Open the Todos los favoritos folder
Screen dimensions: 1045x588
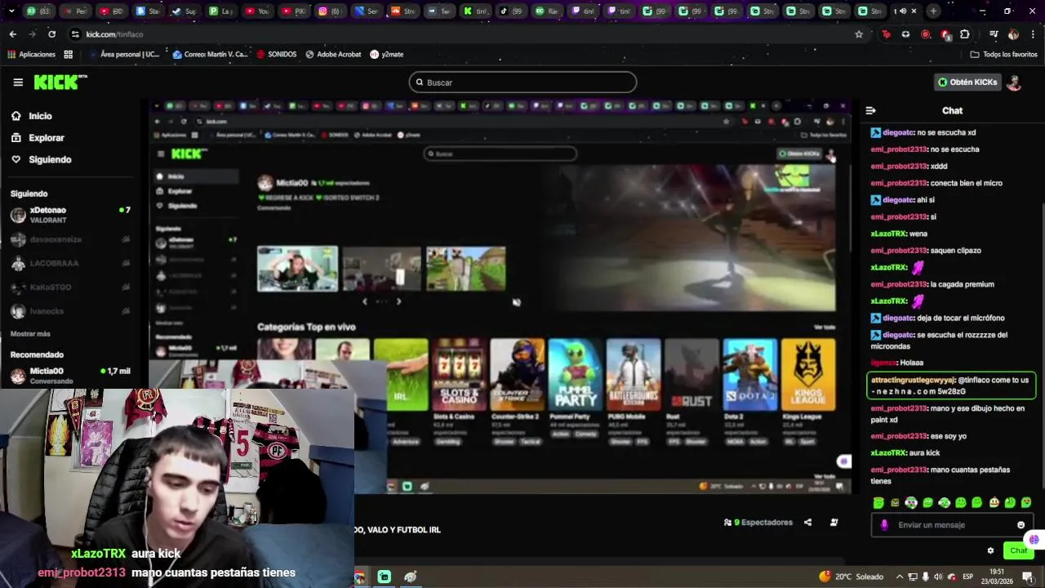(1003, 55)
